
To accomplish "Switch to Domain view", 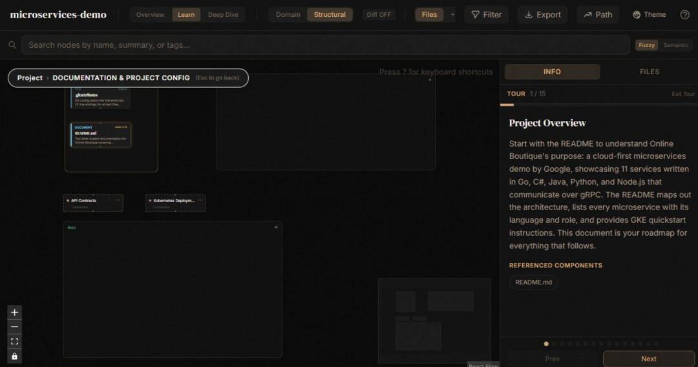I will [x=288, y=15].
